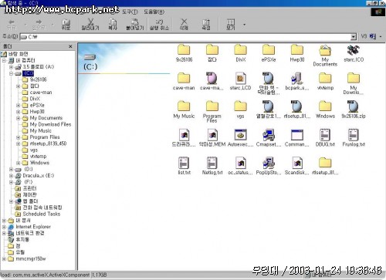Select 휴지통 (Recycle Bin) in folder tree
The width and height of the screenshot is (386, 280).
pos(22,240)
